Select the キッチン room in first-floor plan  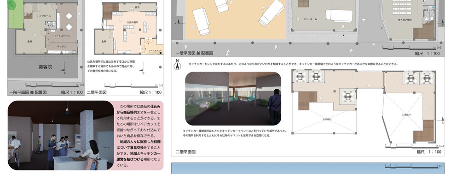point(62,48)
